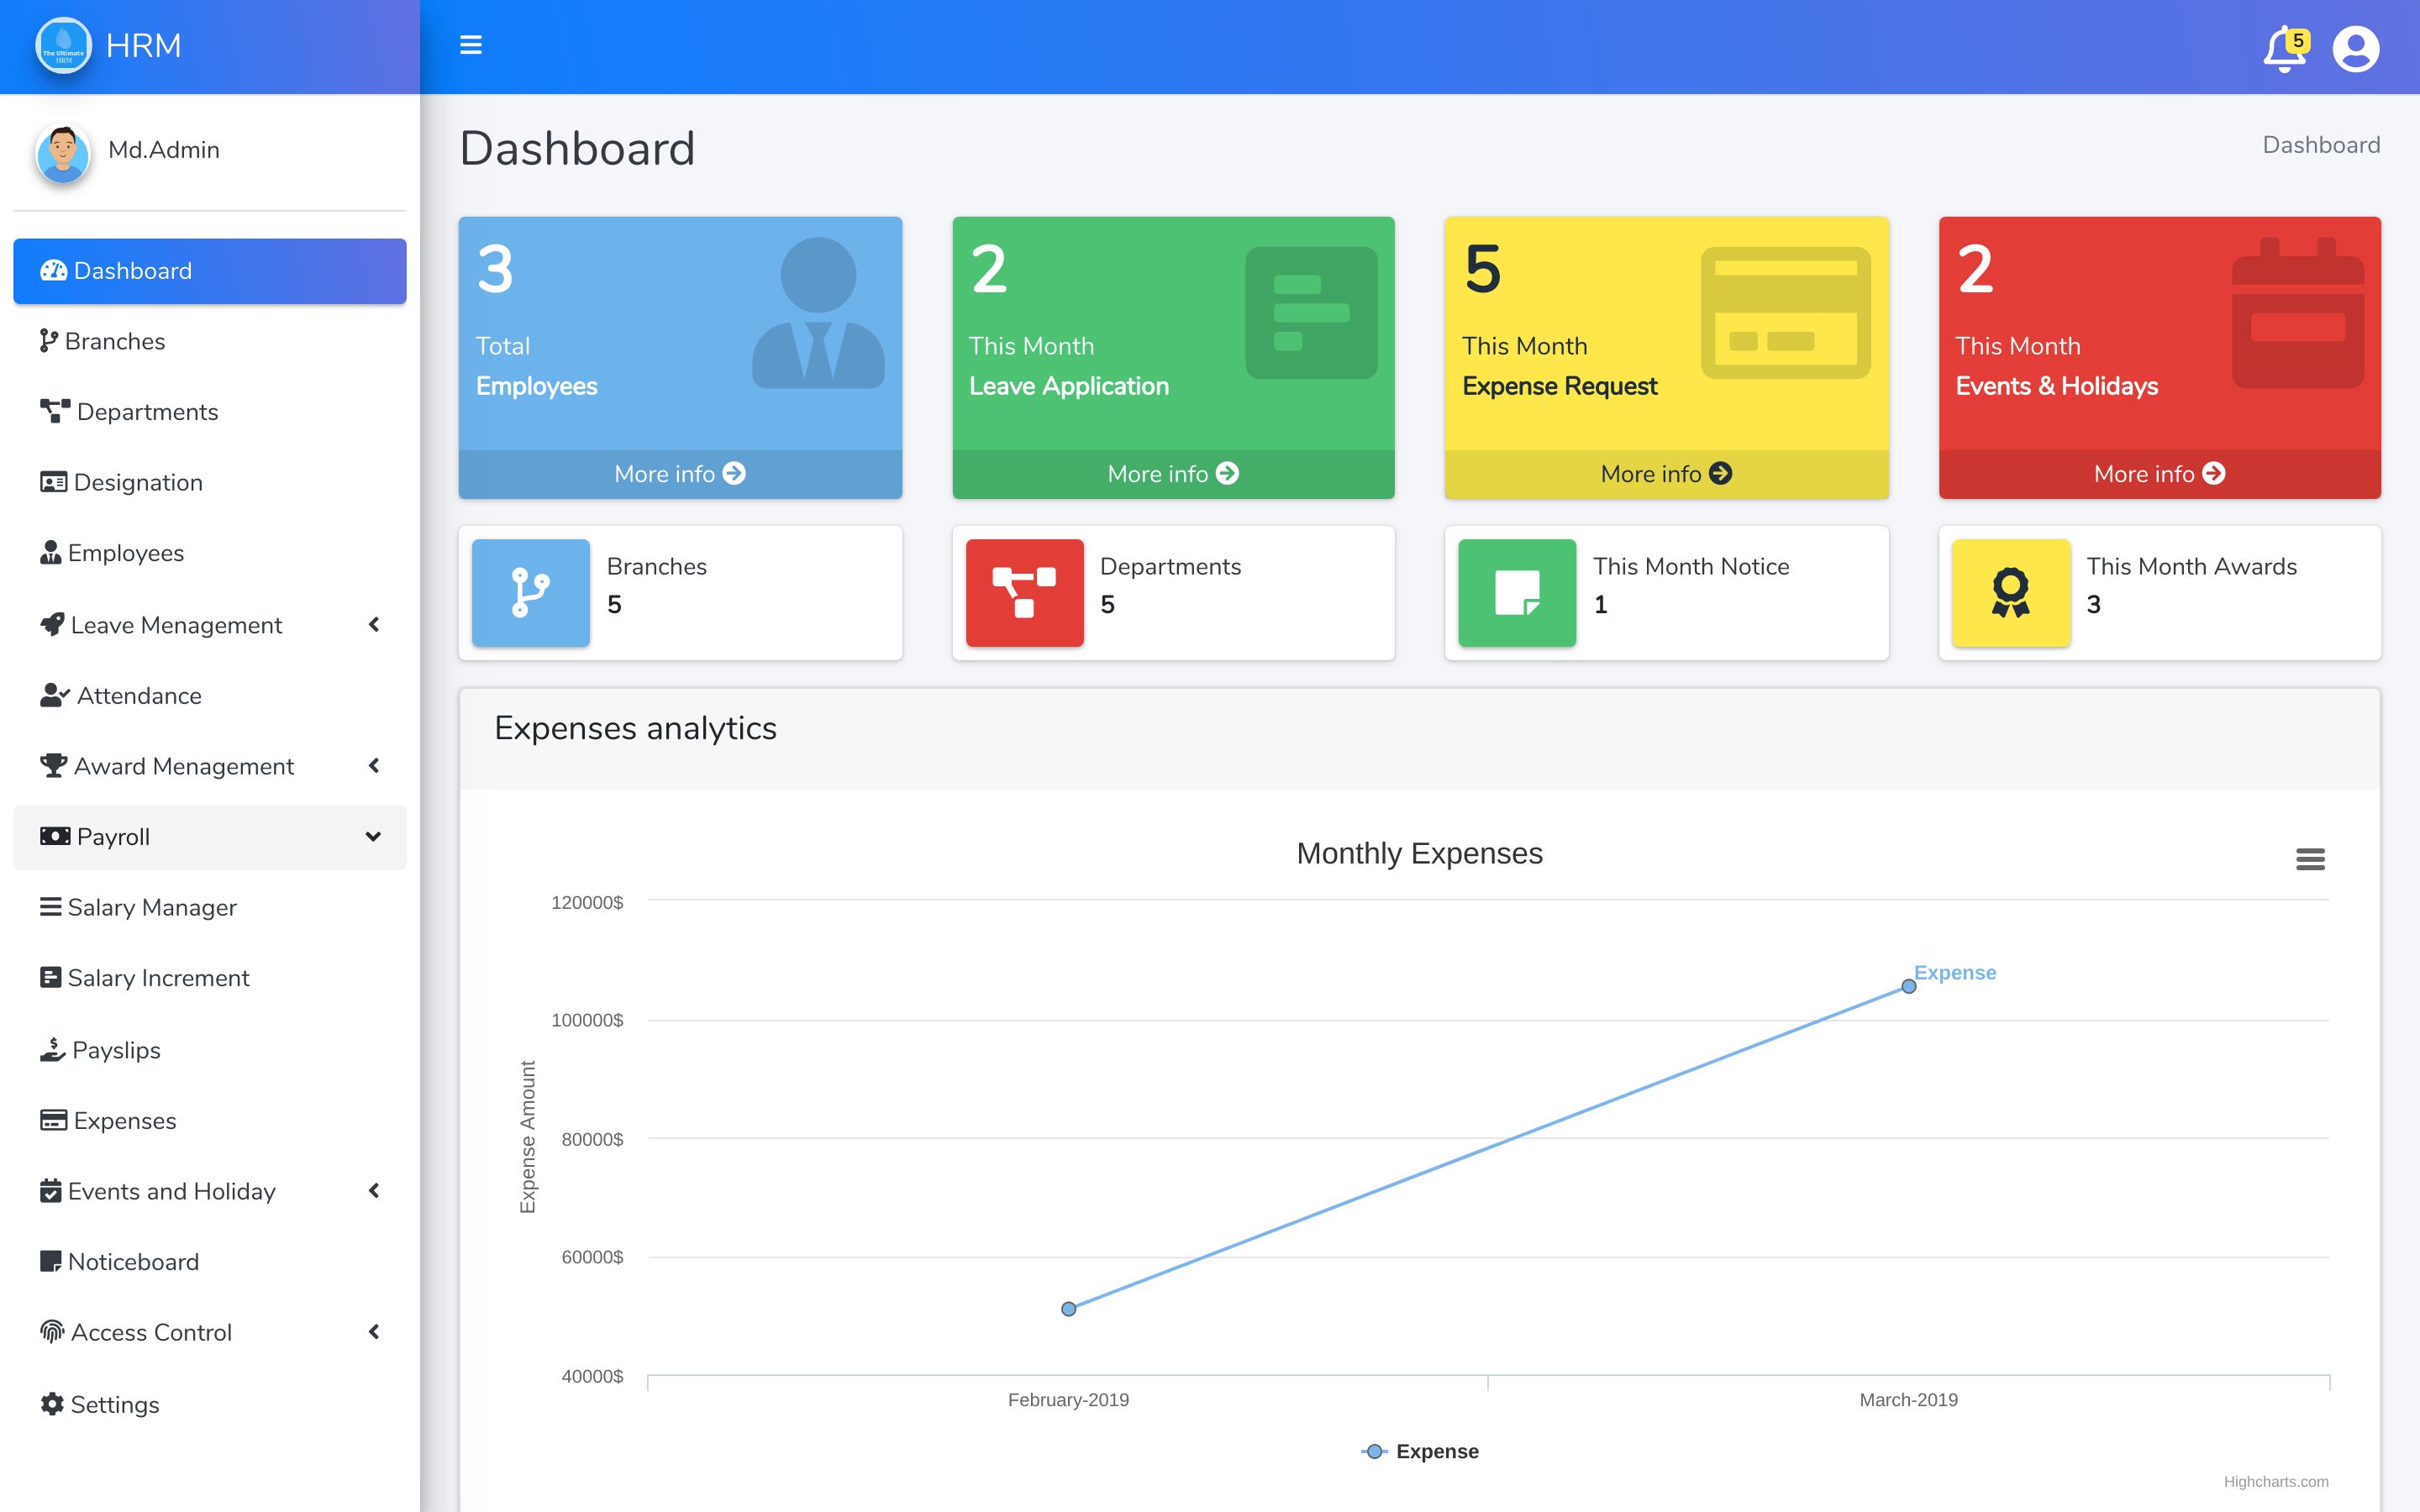Click Md.Admin avatar thumbnail
Image resolution: width=2420 pixels, height=1512 pixels.
63,154
